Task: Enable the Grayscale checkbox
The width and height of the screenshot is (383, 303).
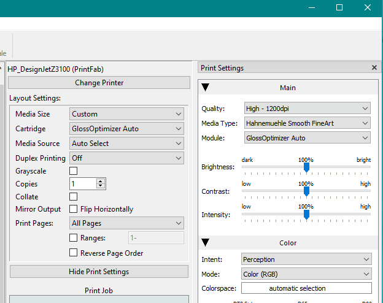Action: click(73, 171)
